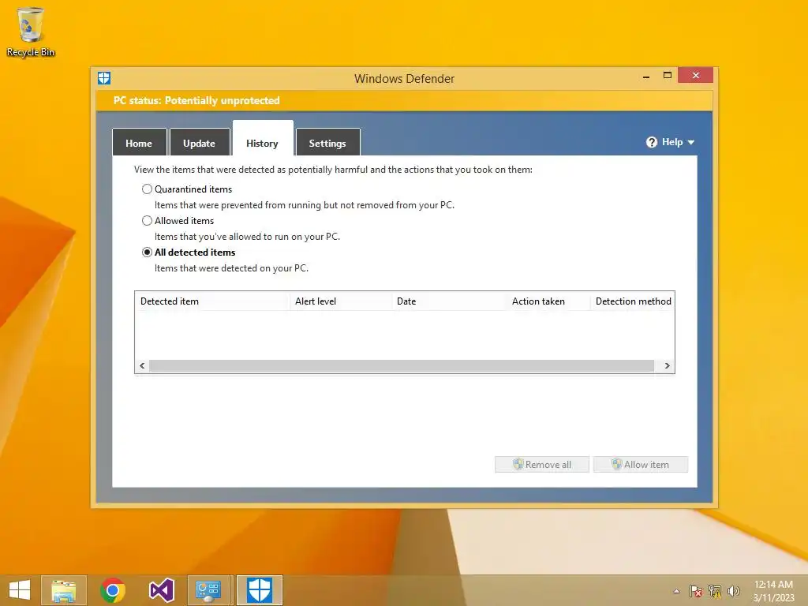Click horizontal scrollbar left arrow

(142, 366)
